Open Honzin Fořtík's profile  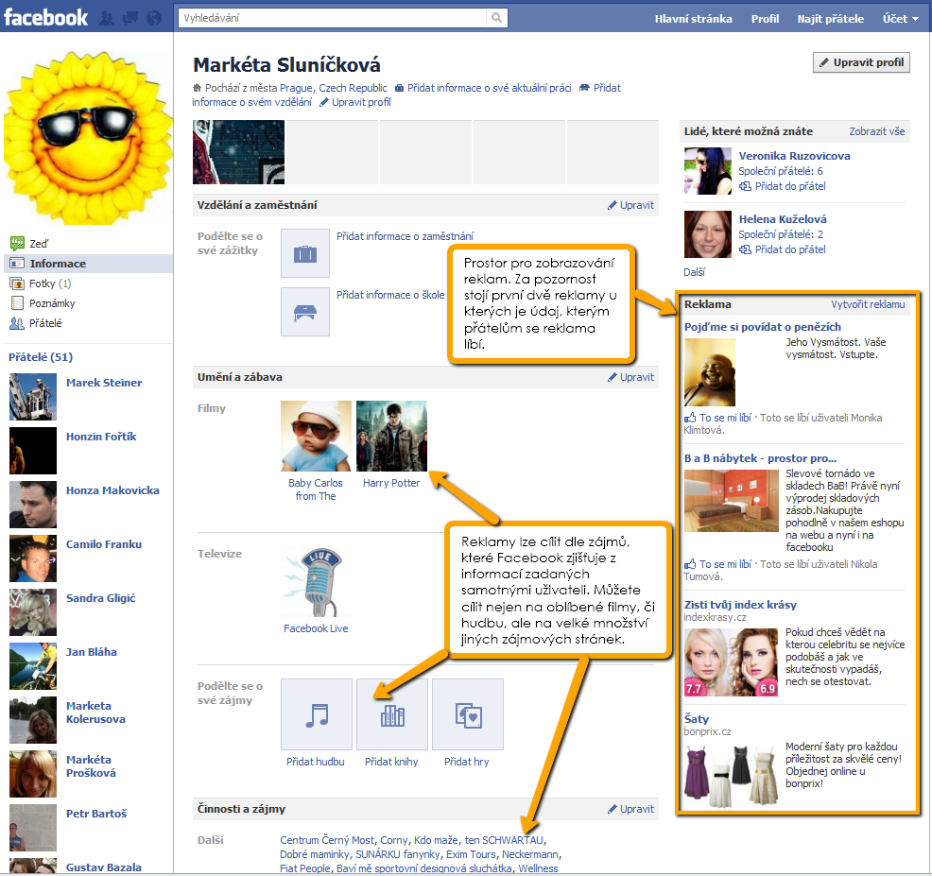click(x=101, y=437)
